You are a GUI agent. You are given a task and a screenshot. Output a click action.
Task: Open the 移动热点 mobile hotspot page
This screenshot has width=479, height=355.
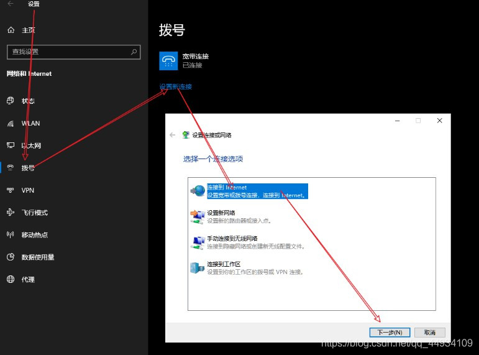tap(35, 235)
